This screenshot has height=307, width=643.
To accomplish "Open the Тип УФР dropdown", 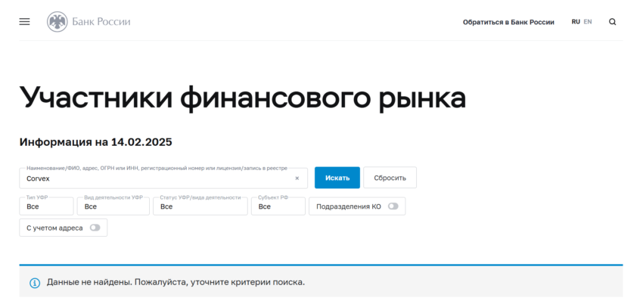I will coord(46,206).
